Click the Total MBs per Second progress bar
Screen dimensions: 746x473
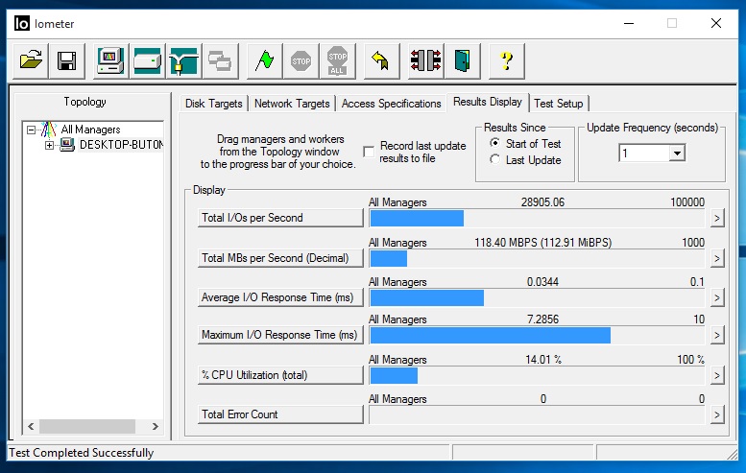(537, 259)
